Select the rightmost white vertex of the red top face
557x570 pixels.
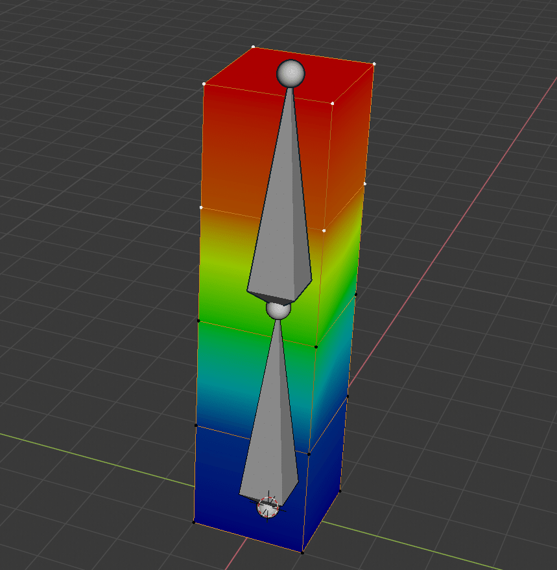(374, 64)
